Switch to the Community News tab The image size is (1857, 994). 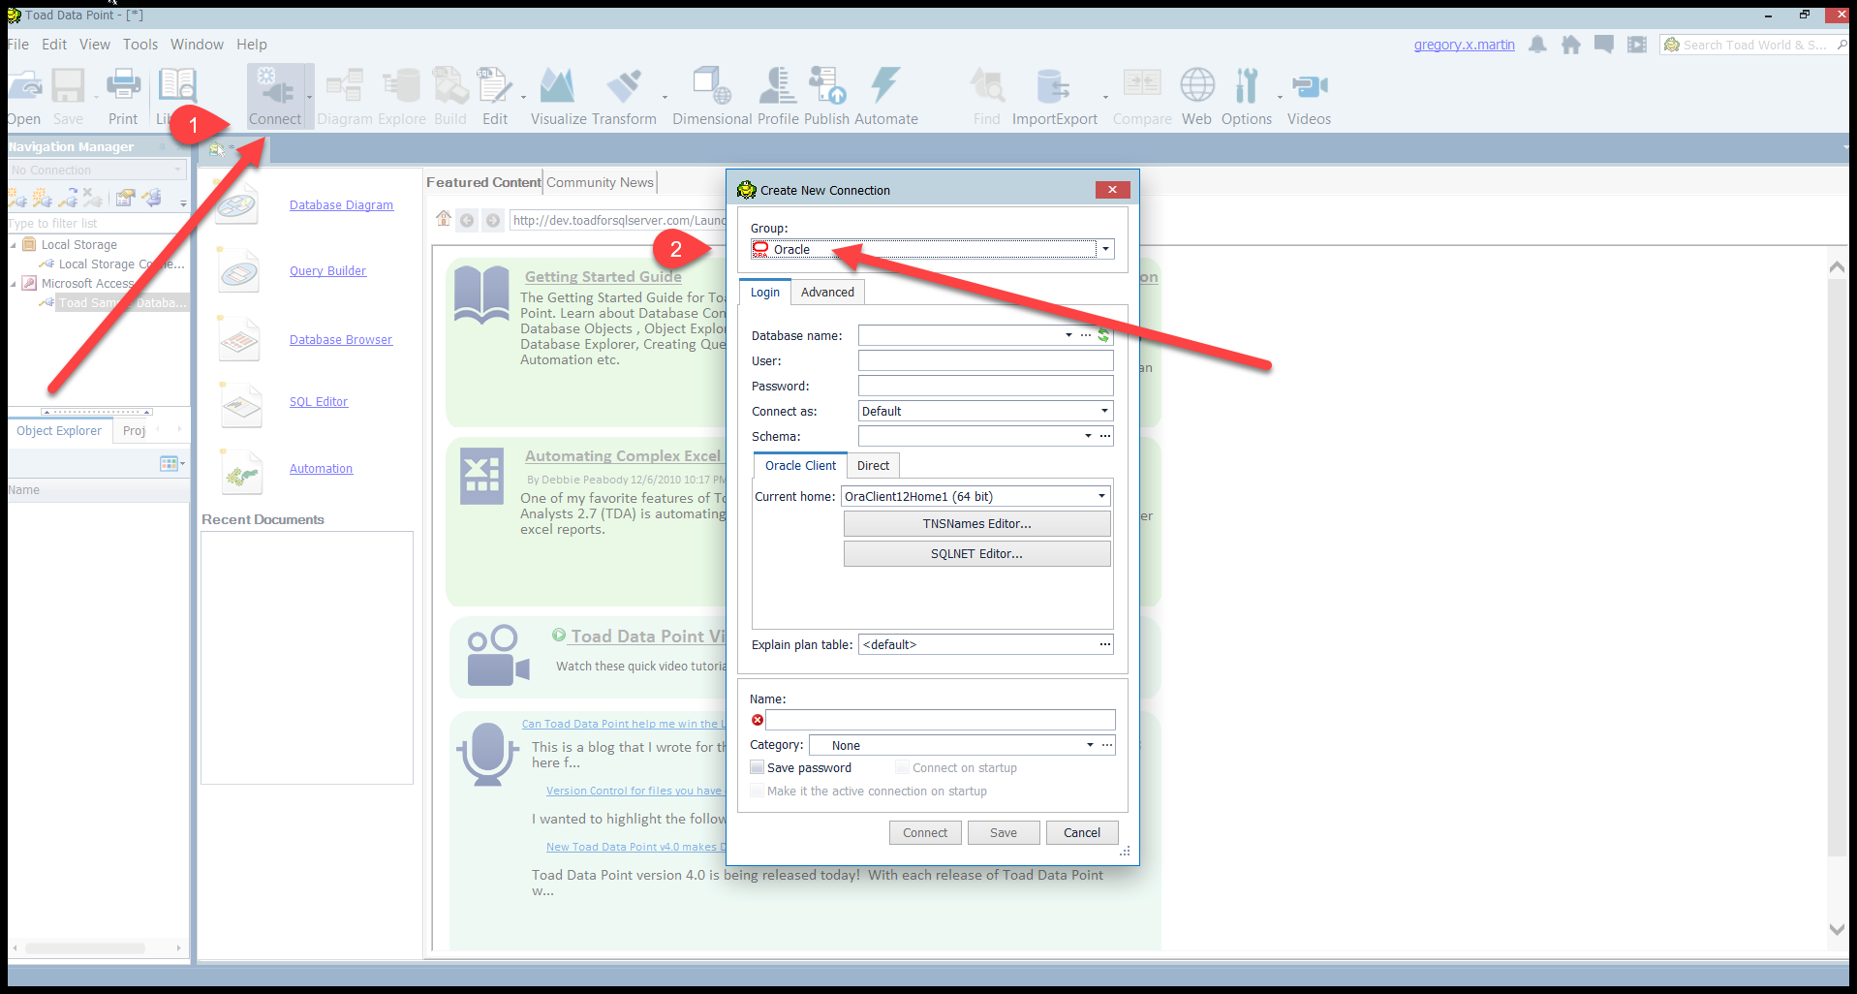600,182
